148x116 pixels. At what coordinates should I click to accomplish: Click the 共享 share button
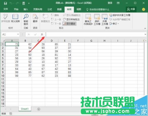coord(131,9)
